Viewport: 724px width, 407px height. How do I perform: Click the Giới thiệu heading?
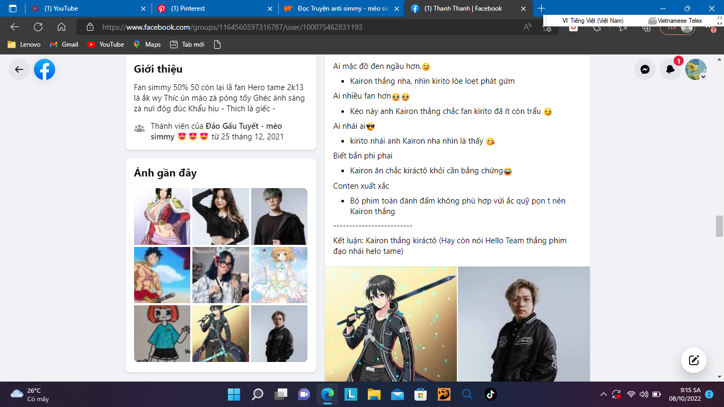pos(158,69)
